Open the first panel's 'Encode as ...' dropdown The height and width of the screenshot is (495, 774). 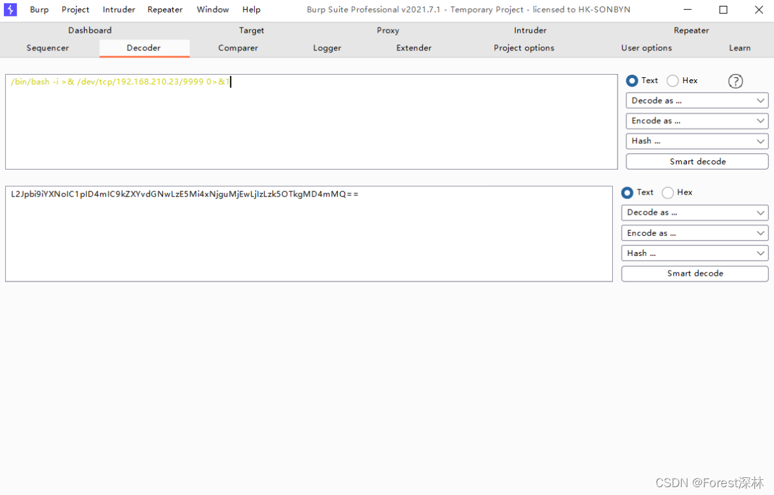[697, 121]
